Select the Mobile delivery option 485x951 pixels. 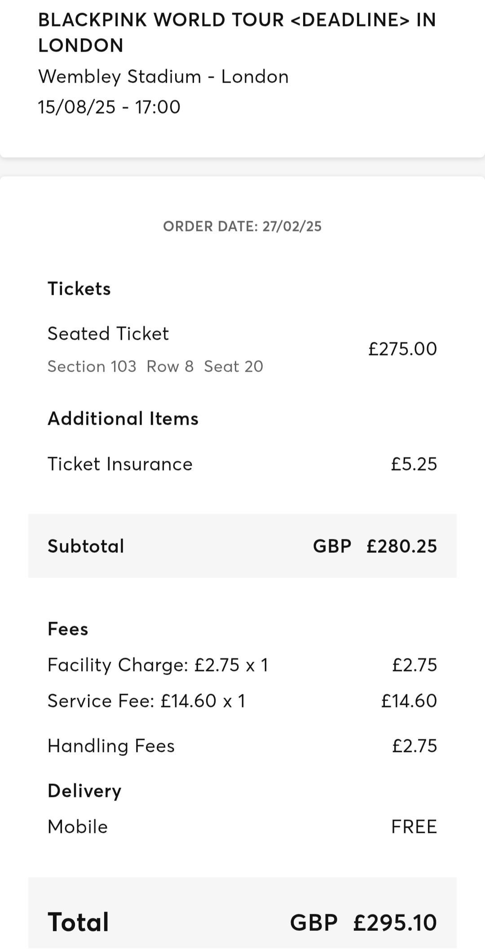point(78,827)
